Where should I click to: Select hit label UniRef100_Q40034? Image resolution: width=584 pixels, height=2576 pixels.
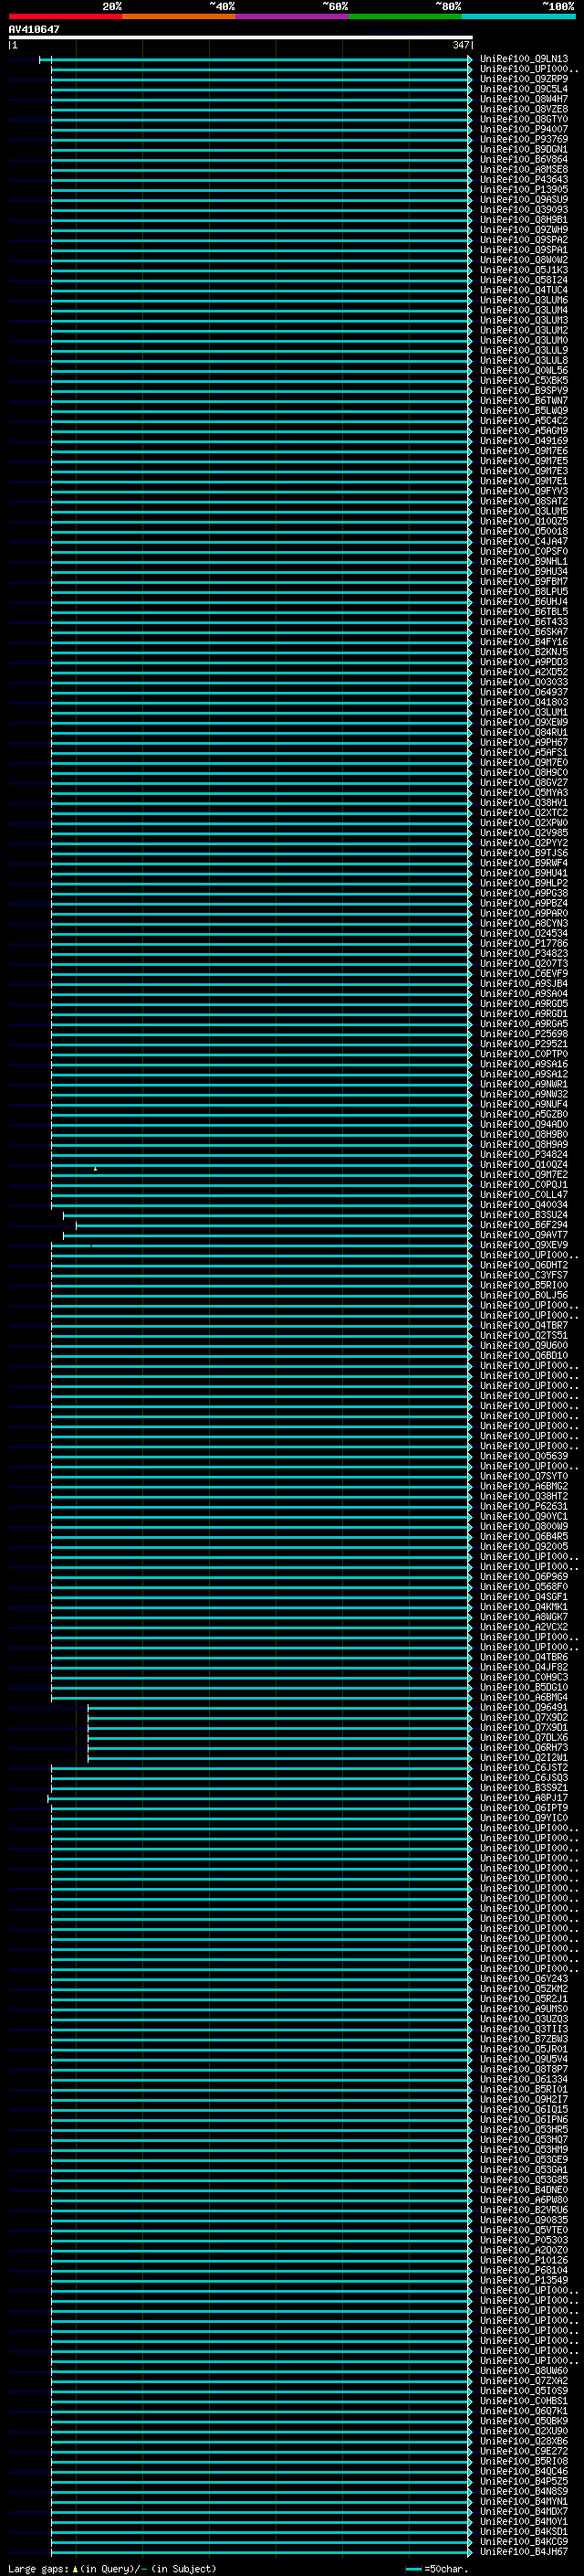point(524,1205)
